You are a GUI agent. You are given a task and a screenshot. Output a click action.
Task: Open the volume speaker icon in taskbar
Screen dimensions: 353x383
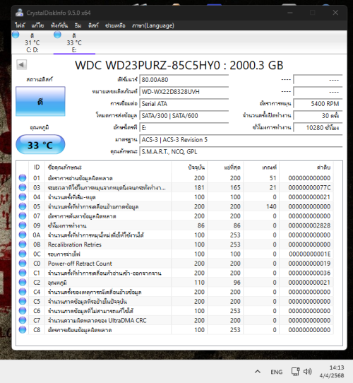click(x=307, y=372)
